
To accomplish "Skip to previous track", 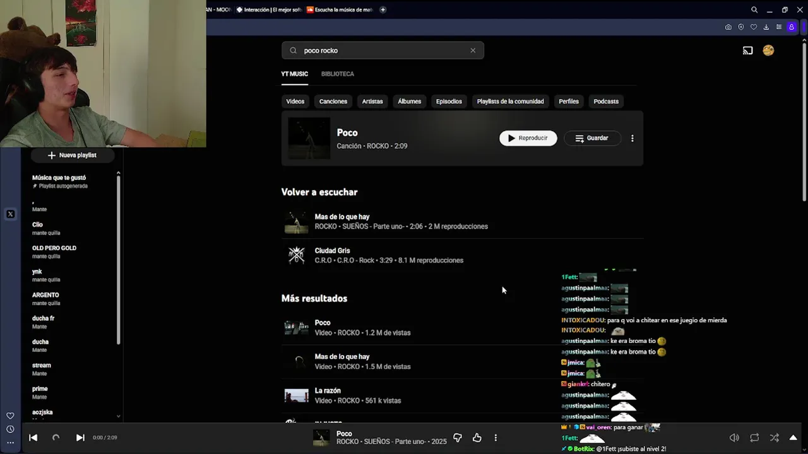I will (x=33, y=438).
